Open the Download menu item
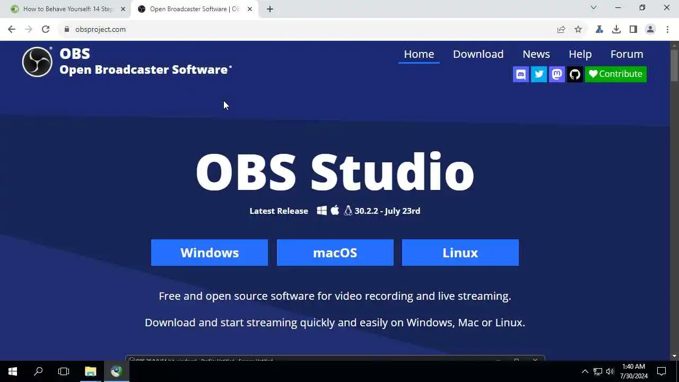Viewport: 679px width, 382px height. tap(478, 54)
